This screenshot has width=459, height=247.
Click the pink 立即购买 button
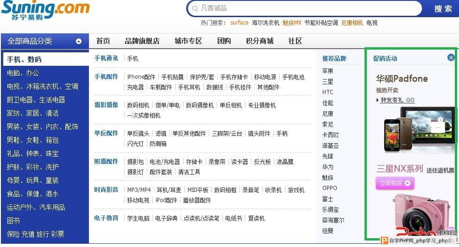pos(395,183)
